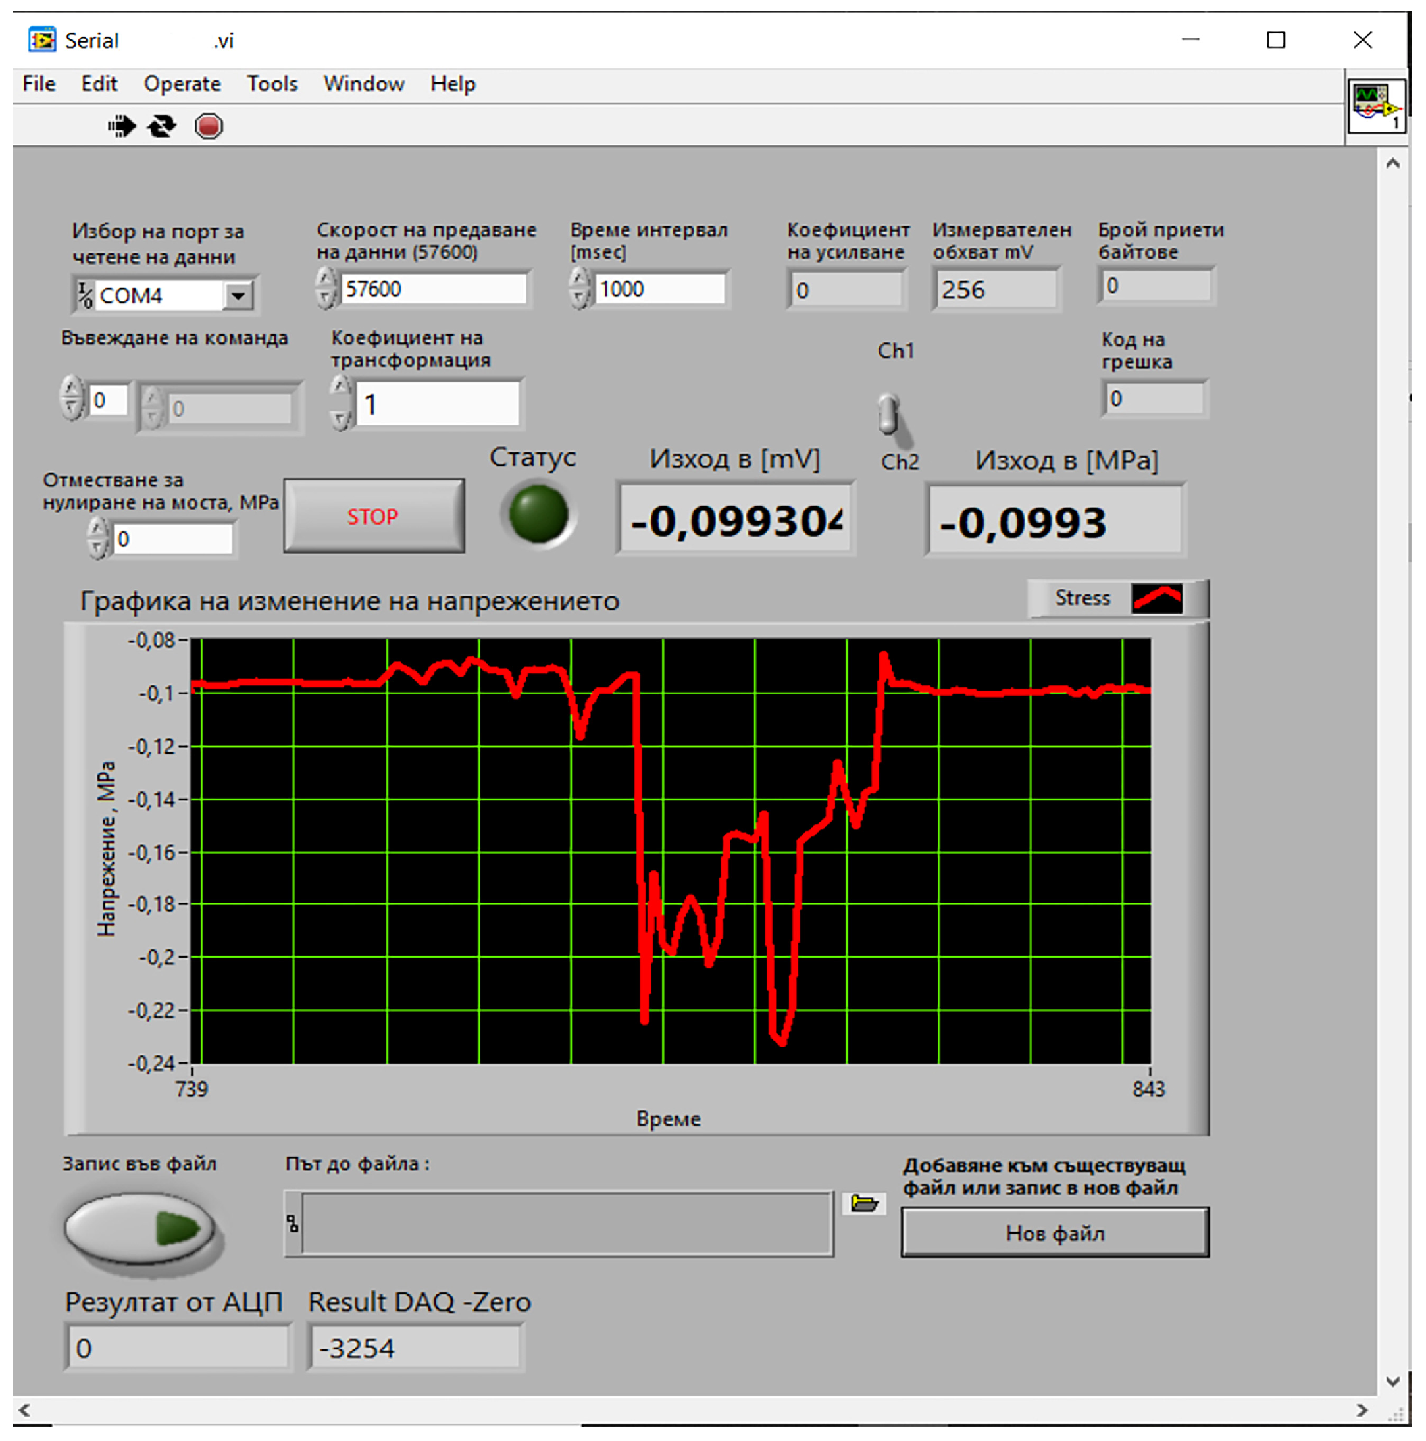Click the Run Continuously icon
This screenshot has width=1426, height=1441.
[x=162, y=126]
